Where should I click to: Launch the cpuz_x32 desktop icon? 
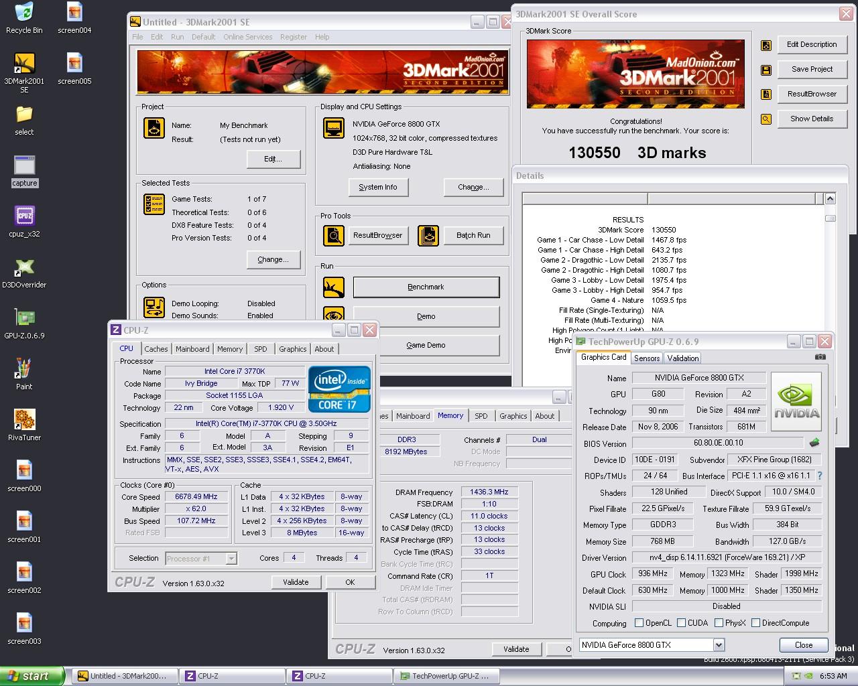click(x=24, y=222)
